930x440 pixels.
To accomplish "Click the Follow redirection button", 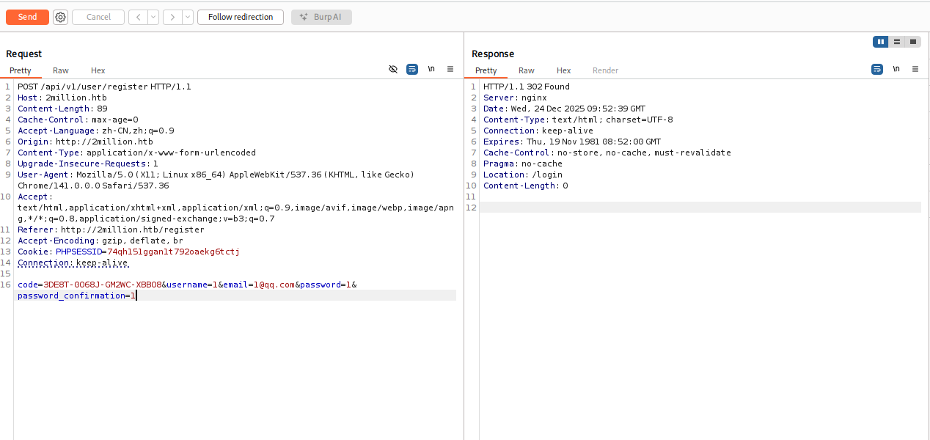I will click(x=240, y=17).
